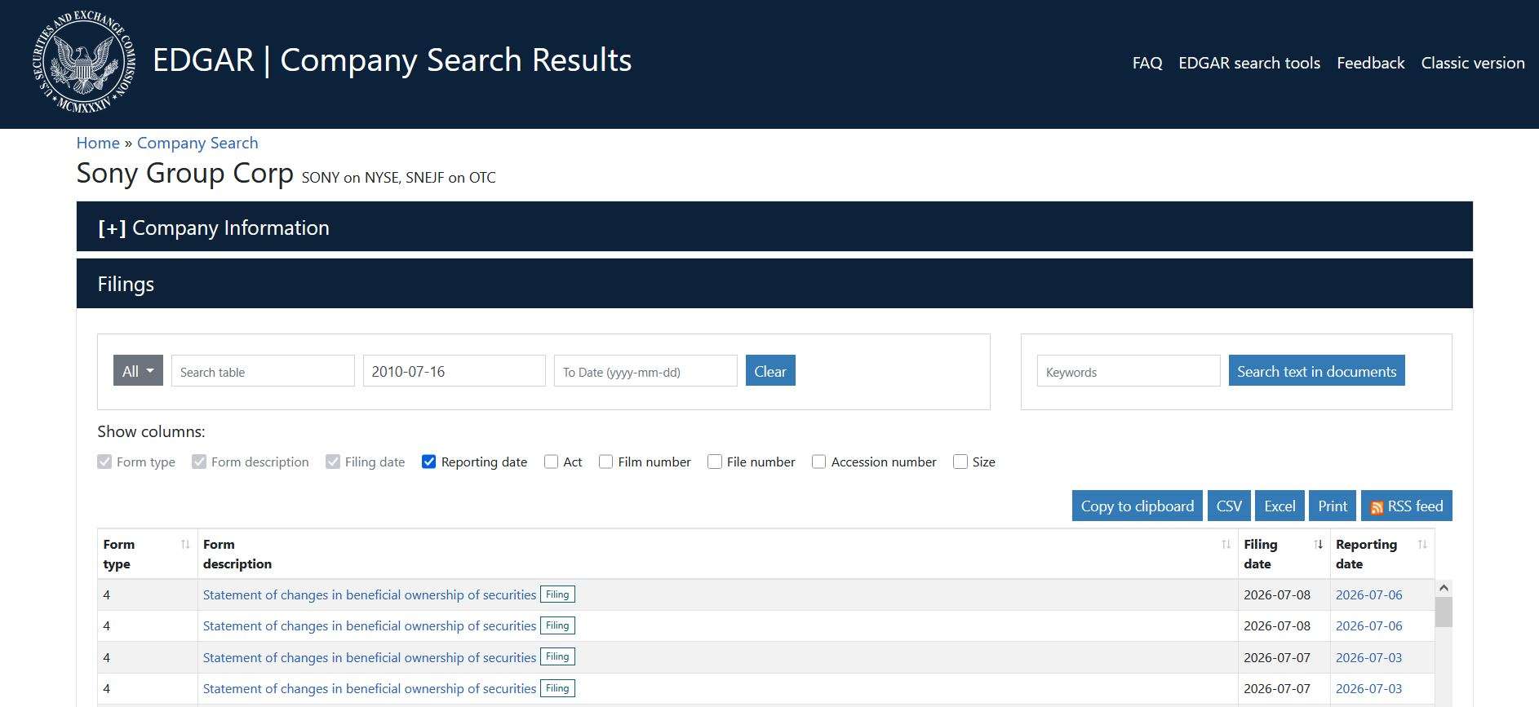1539x707 pixels.
Task: Open first row's 2026-07-06 reporting date link
Action: (1368, 595)
